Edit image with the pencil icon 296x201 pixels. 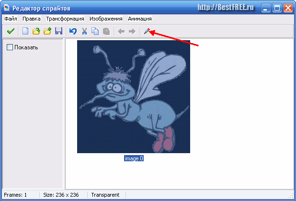(147, 31)
